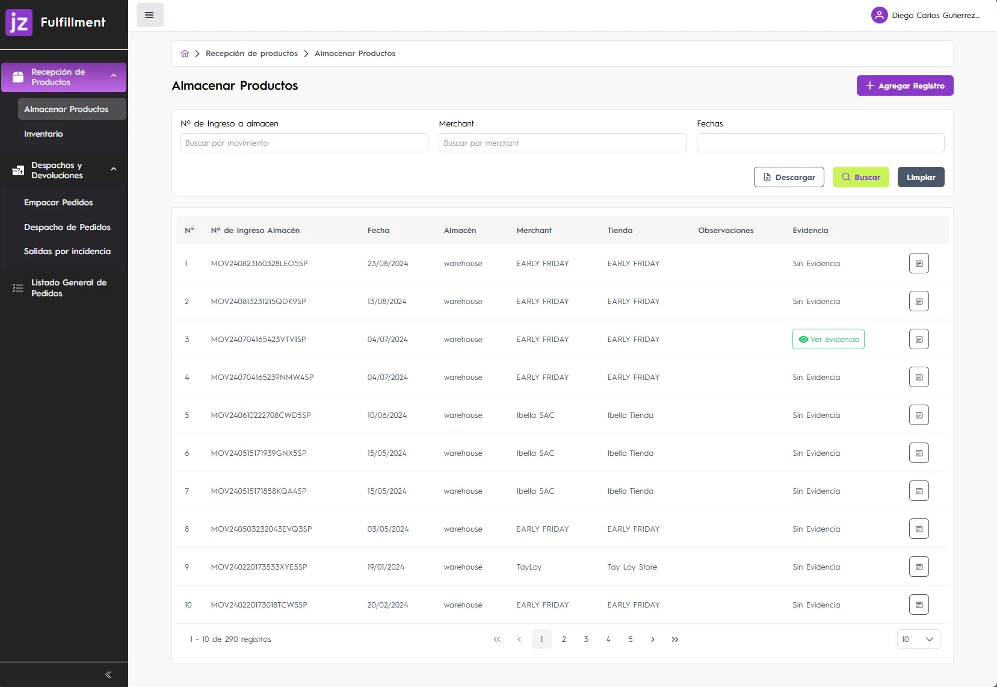Screen dimensions: 997x687
Task: Open Empacar Pedidos in sidebar
Action: tap(58, 202)
